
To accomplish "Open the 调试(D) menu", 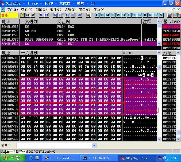I will pyautogui.click(x=41, y=9).
